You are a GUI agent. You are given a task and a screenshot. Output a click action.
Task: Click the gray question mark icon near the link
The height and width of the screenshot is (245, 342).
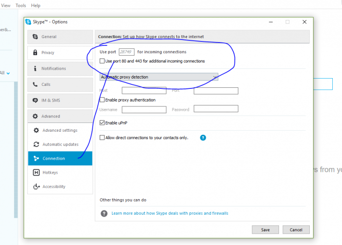point(104,213)
